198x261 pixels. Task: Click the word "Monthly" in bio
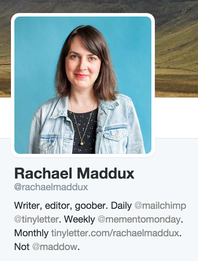32,233
